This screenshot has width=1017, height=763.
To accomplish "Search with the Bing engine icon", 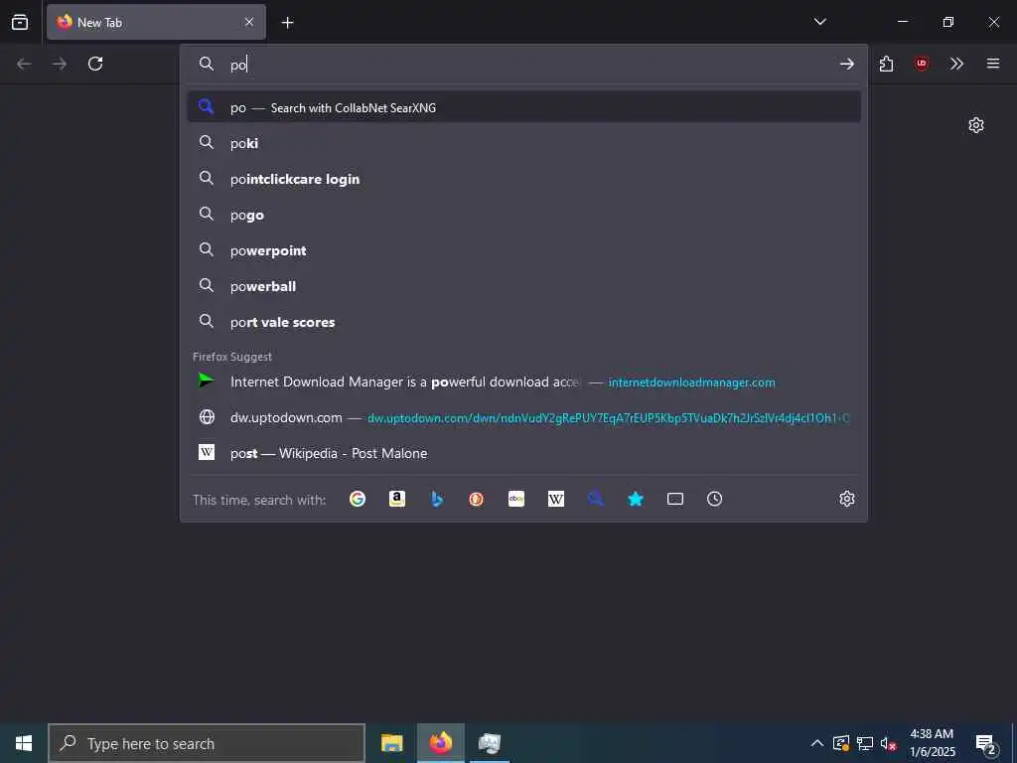I will click(437, 499).
